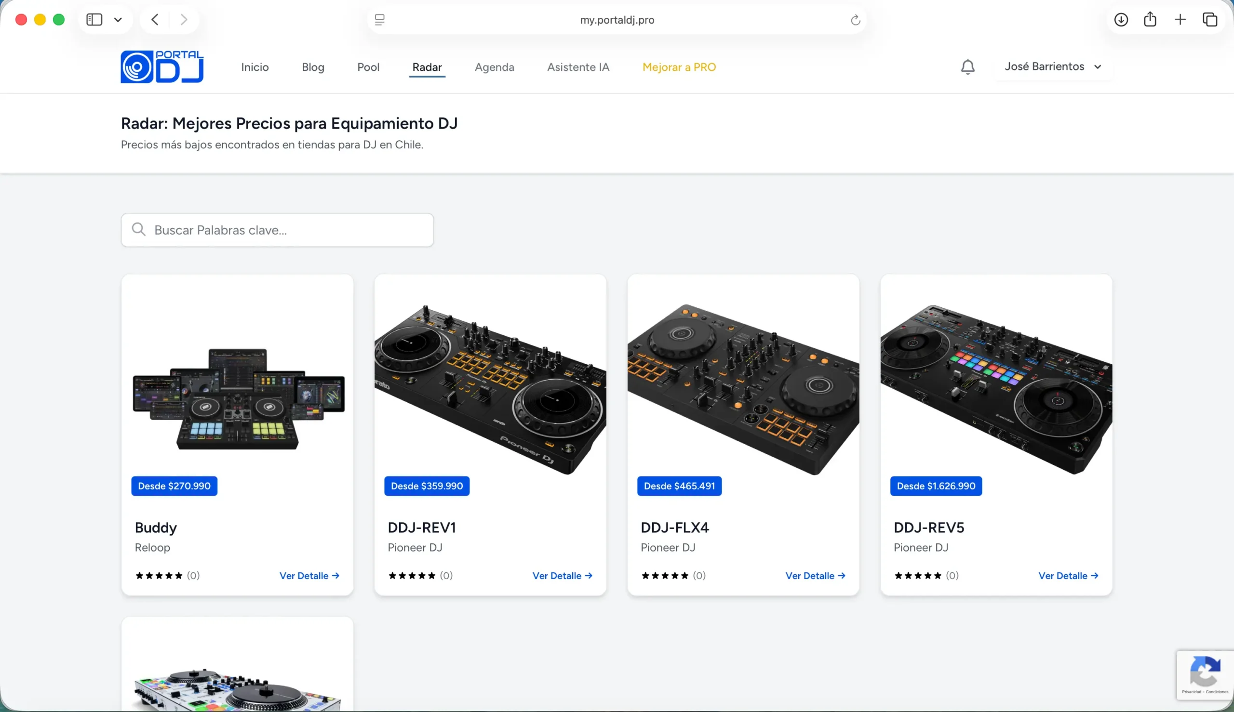Expand the José Barrientos user menu
The height and width of the screenshot is (712, 1234).
(x=1053, y=66)
